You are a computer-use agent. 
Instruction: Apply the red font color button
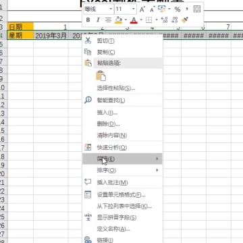click(x=134, y=20)
